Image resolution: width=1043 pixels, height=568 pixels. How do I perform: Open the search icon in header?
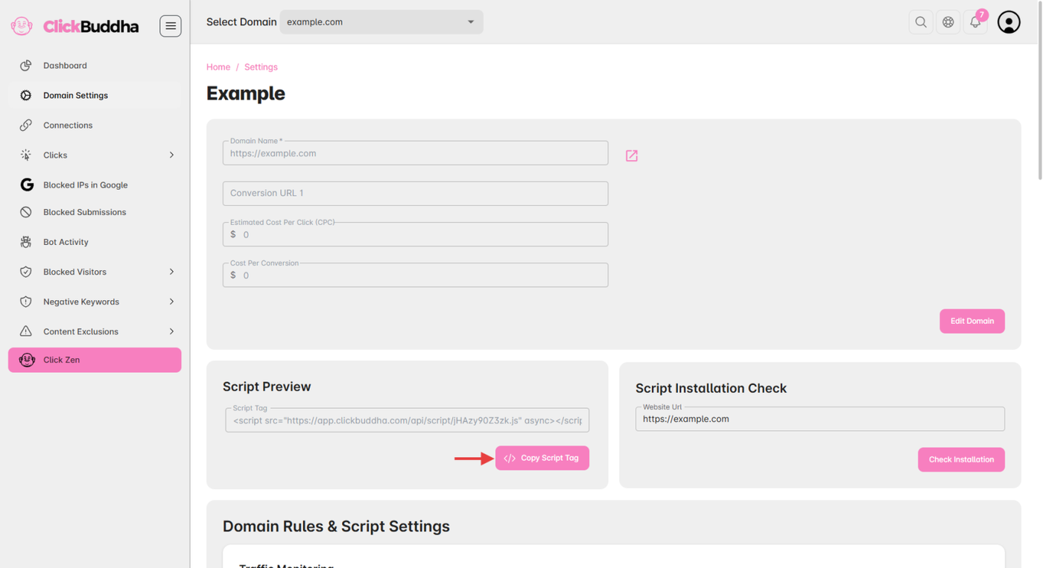coord(921,22)
